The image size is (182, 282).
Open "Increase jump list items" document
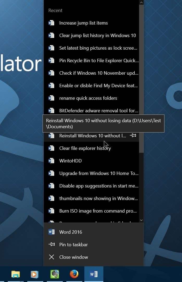(x=91, y=23)
